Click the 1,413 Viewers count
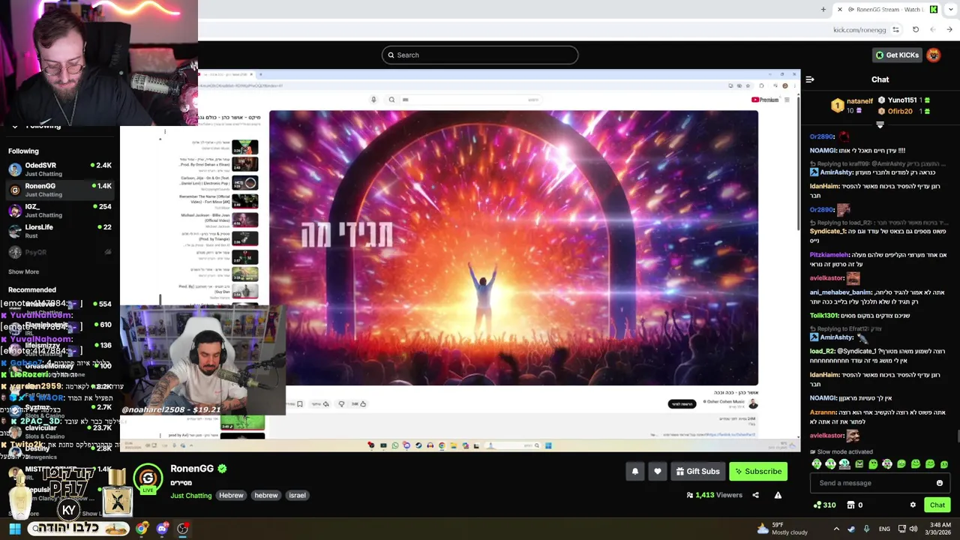Screen dimensions: 960x540 [x=714, y=495]
